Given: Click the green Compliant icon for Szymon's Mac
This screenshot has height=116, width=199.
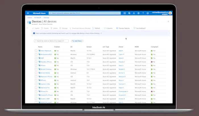Looking at the screenshot, I should tap(152, 84).
